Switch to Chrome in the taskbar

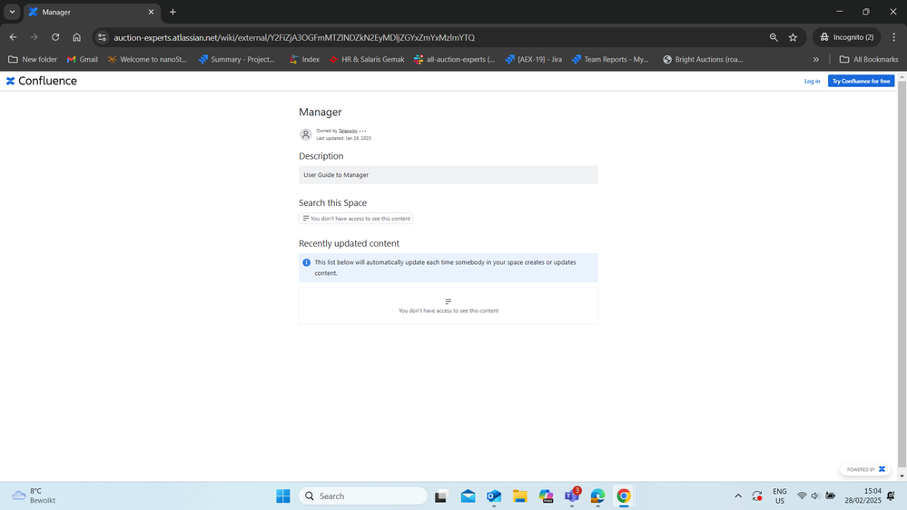(x=624, y=495)
